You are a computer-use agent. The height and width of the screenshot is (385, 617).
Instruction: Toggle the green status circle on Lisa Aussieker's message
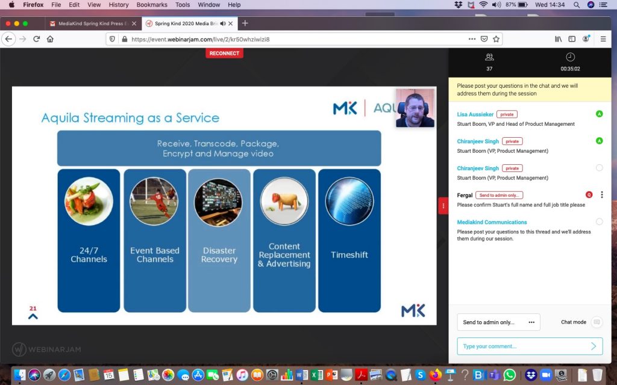click(599, 113)
